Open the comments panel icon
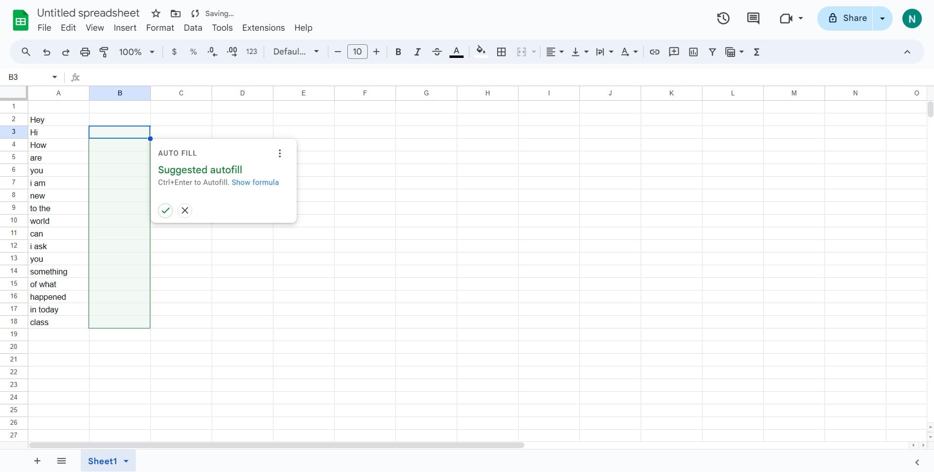The width and height of the screenshot is (934, 472). click(753, 18)
